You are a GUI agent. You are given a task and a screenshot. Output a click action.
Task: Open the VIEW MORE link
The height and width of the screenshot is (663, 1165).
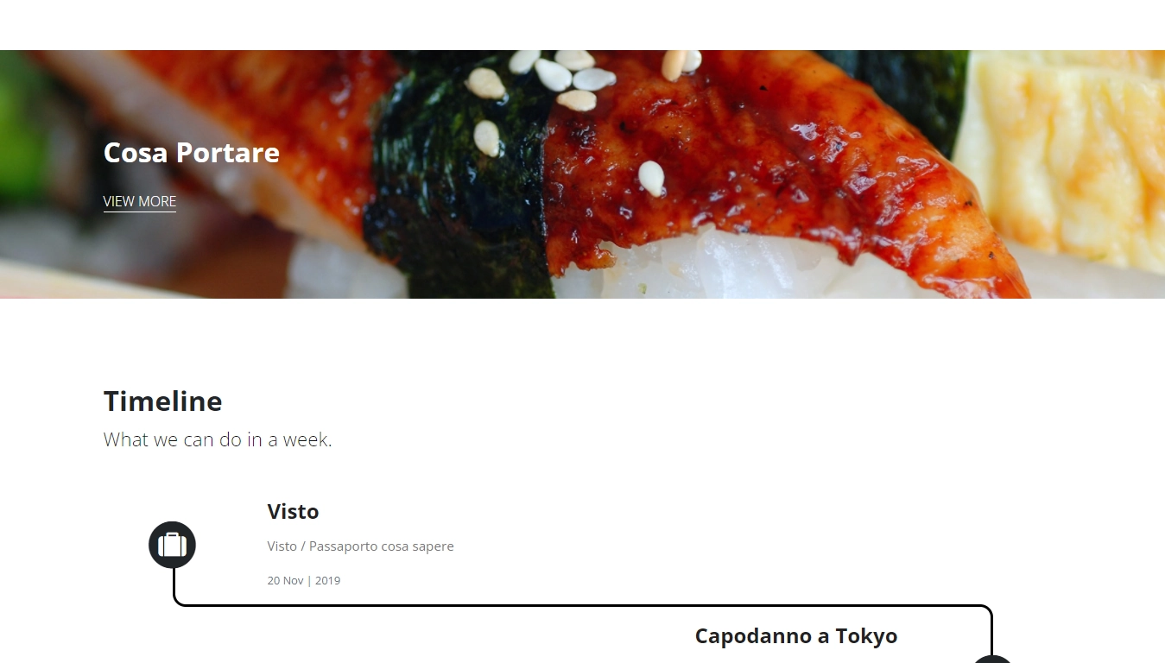[x=140, y=202]
